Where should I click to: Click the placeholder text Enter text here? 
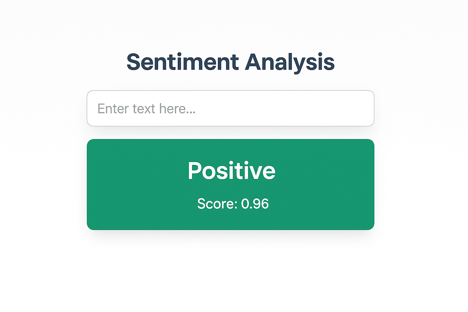coord(147,108)
